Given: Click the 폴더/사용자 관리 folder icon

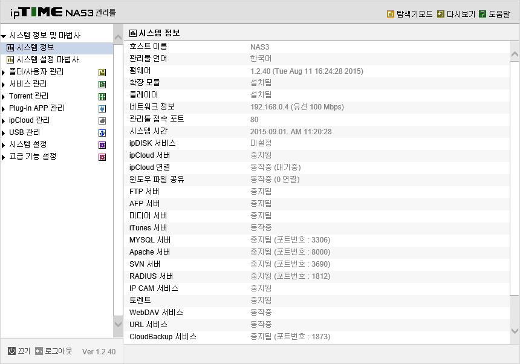Looking at the screenshot, I should click(102, 73).
